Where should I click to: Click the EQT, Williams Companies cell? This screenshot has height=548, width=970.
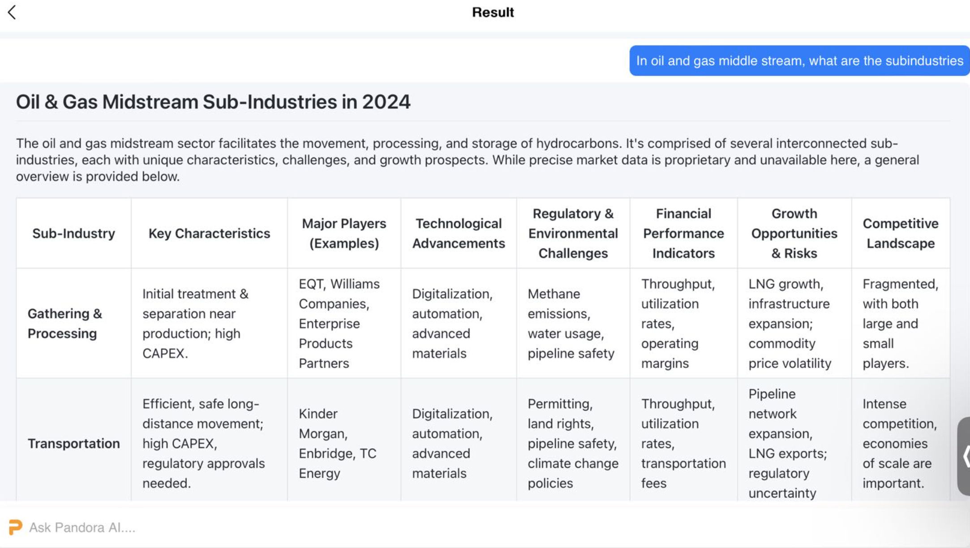[x=339, y=323]
